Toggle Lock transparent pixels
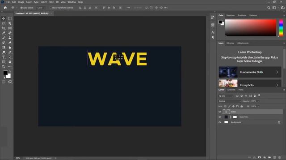 [225, 106]
